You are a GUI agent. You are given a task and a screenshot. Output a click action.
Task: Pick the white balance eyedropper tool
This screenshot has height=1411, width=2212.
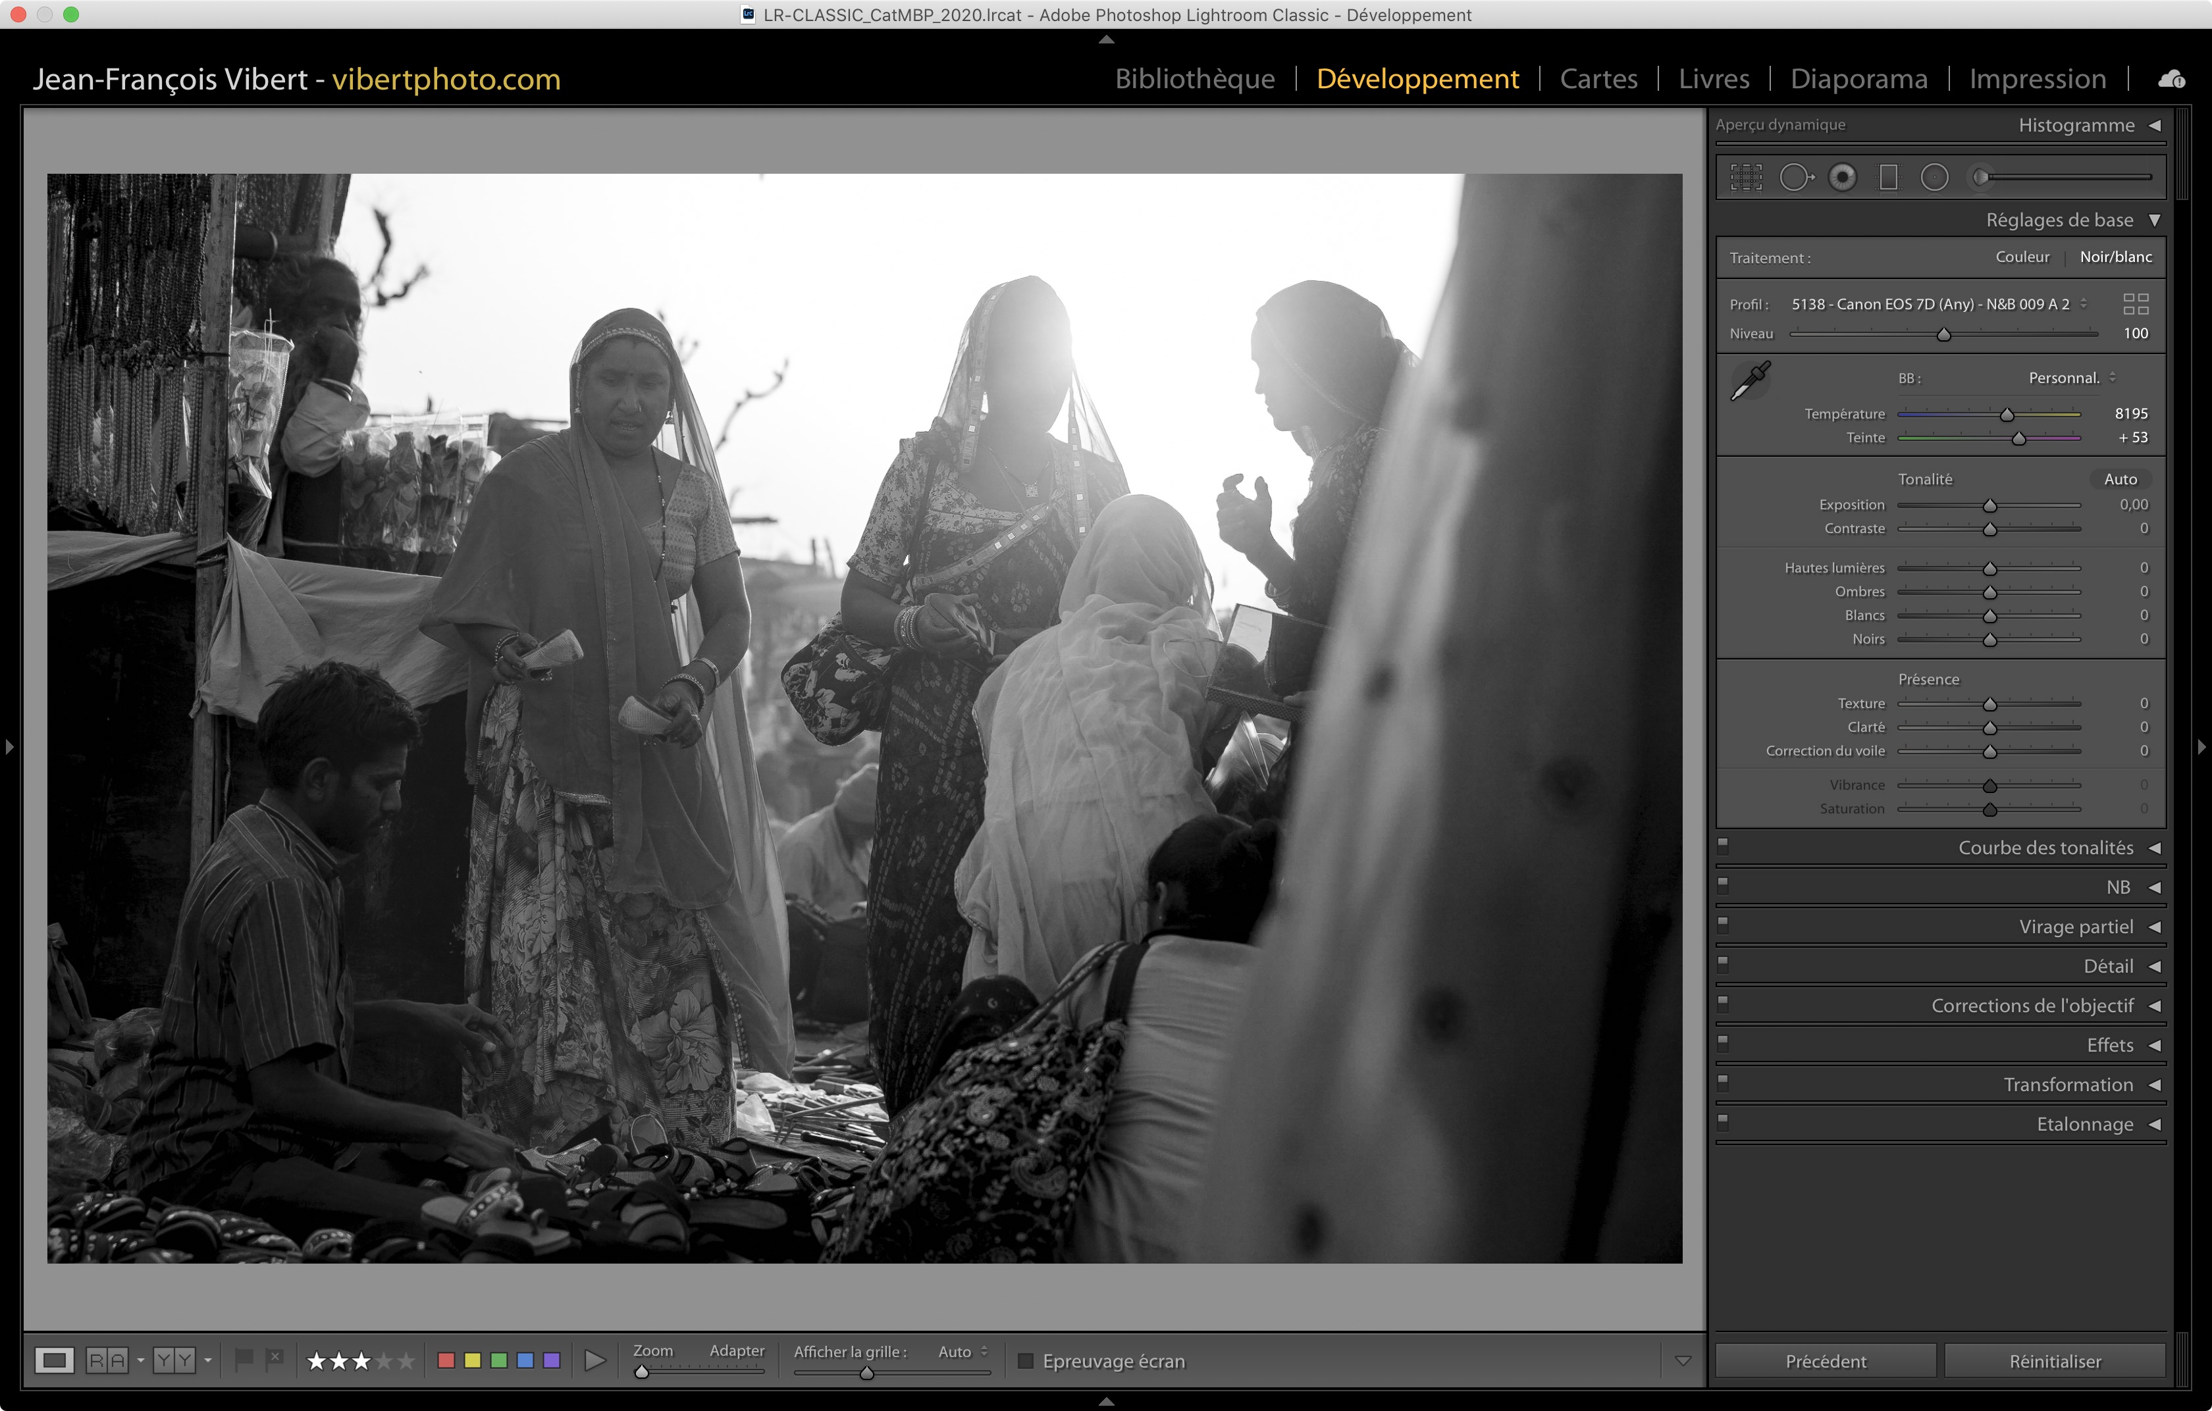click(x=1750, y=381)
